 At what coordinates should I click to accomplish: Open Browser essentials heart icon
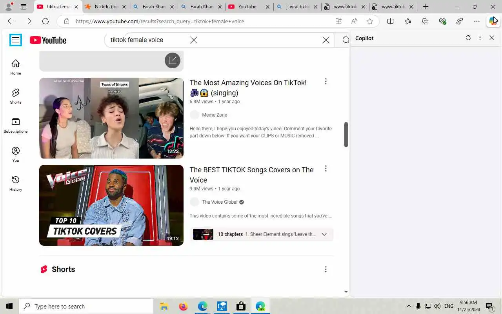[x=442, y=21]
